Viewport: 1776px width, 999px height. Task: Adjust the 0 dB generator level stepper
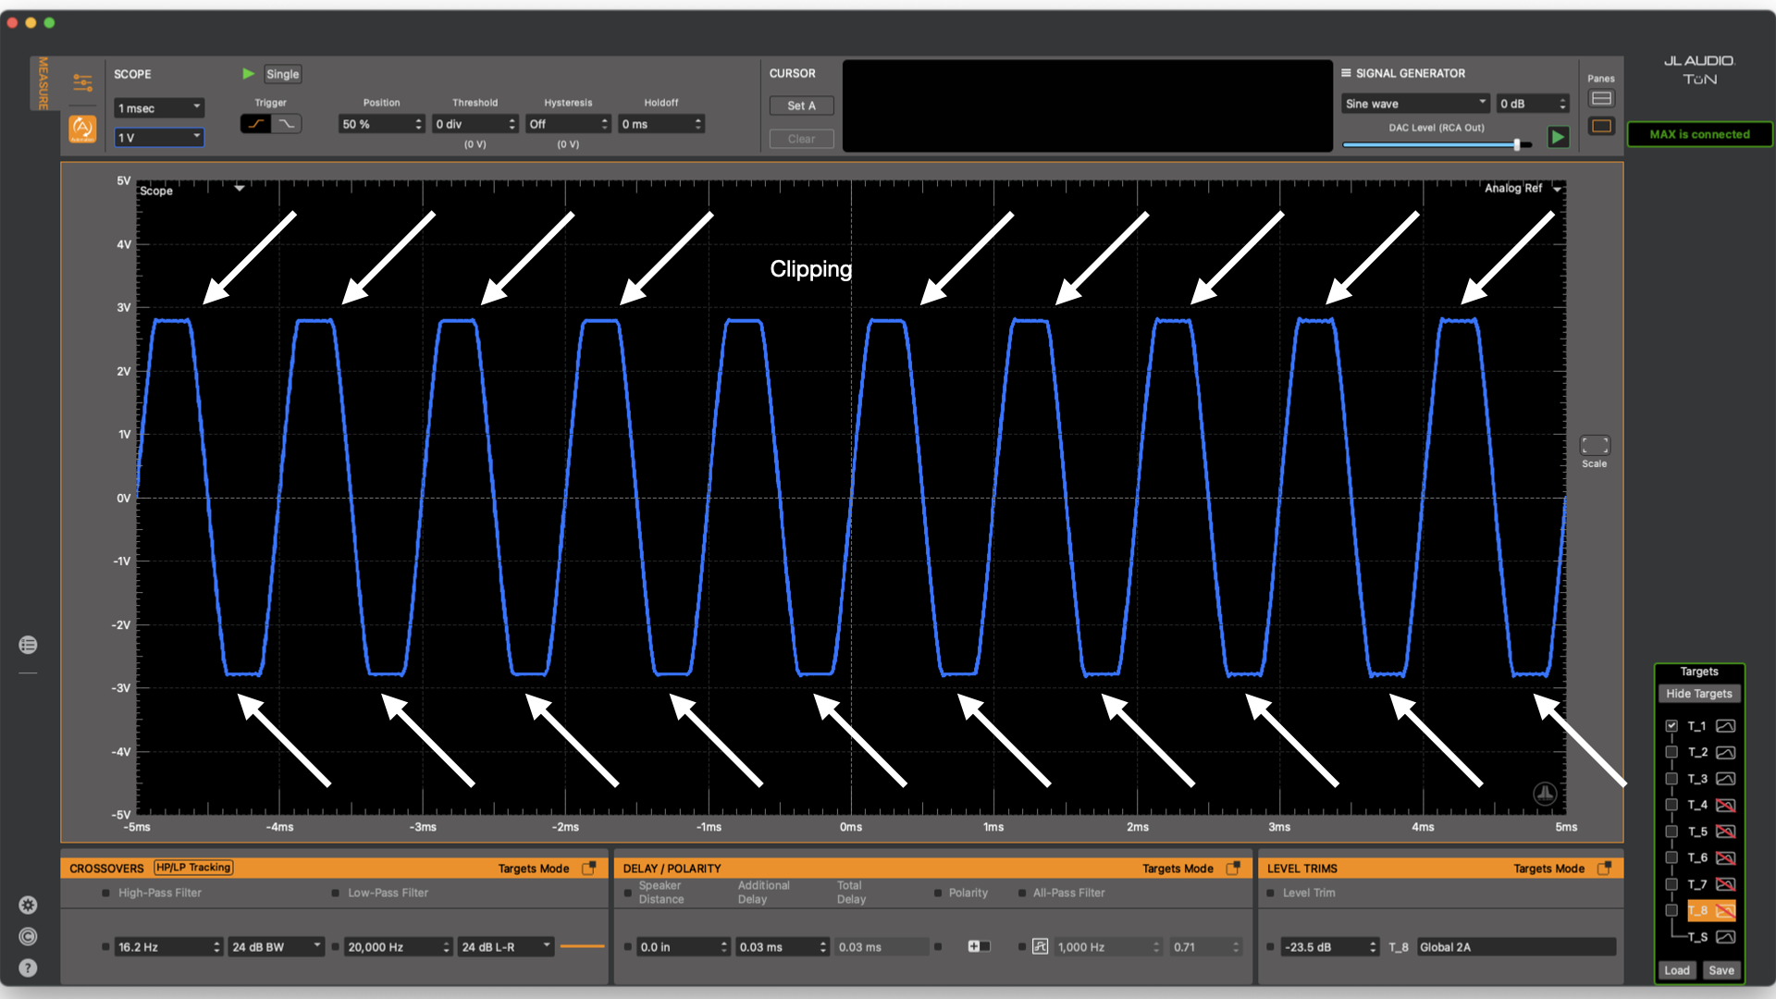point(1563,104)
